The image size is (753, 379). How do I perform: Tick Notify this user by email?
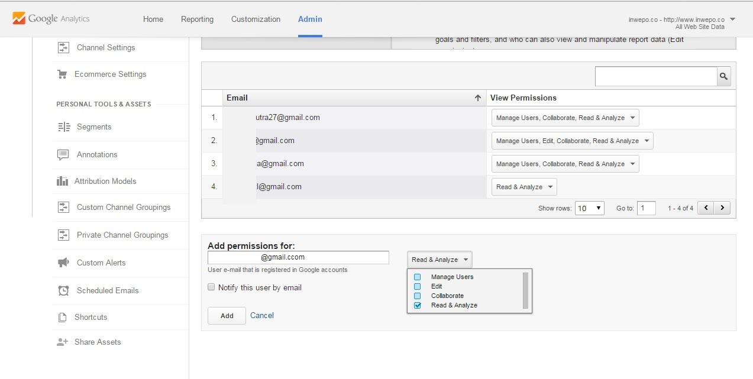(211, 287)
